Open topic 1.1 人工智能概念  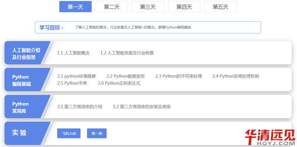click(x=74, y=53)
